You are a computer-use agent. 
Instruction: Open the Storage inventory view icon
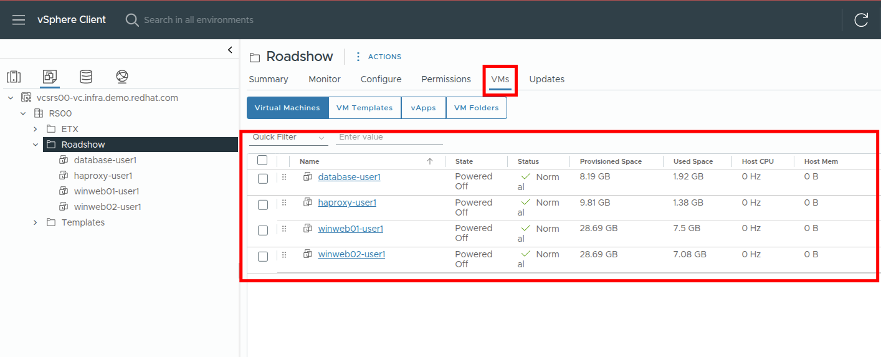point(86,77)
